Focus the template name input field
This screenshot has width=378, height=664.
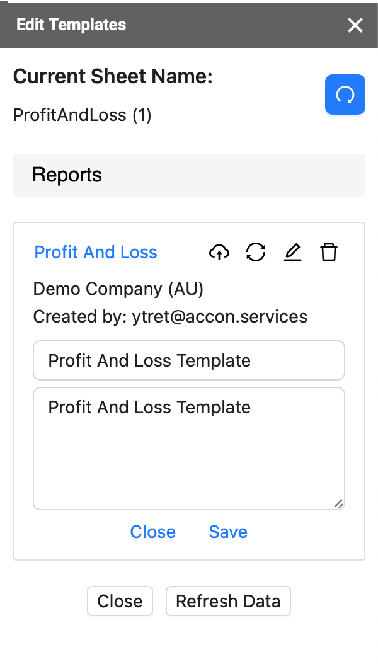click(x=189, y=360)
